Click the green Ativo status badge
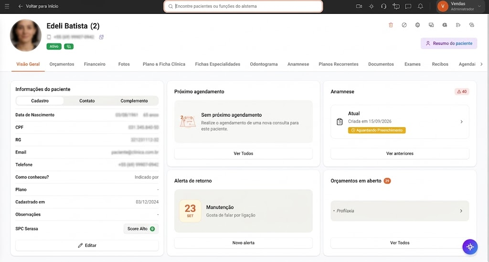The height and width of the screenshot is (262, 489). pyautogui.click(x=54, y=46)
